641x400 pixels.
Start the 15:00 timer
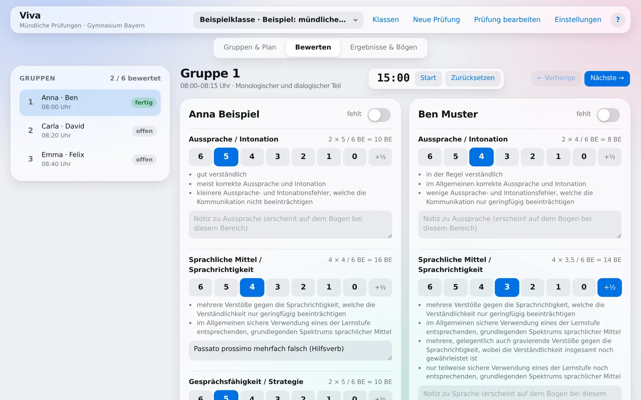click(x=428, y=78)
